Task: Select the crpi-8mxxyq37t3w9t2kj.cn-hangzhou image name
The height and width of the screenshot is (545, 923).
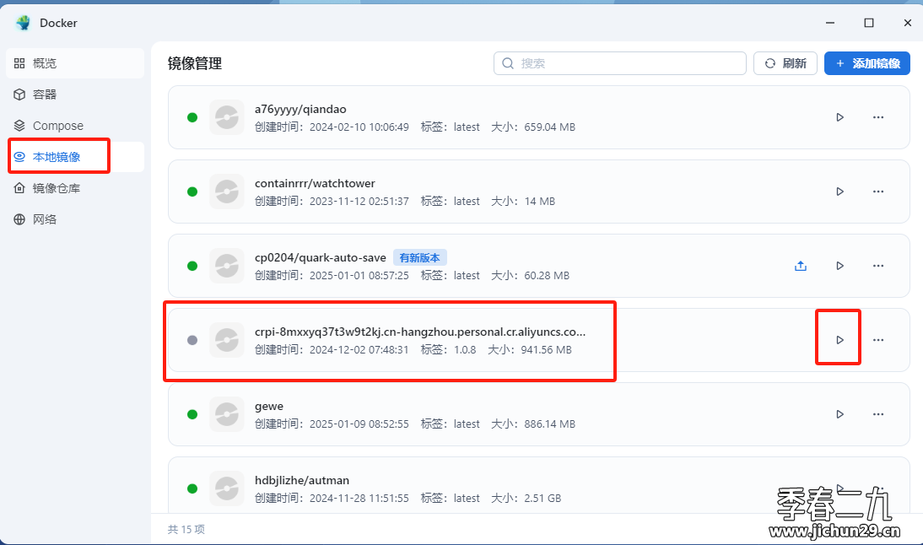Action: pos(420,332)
